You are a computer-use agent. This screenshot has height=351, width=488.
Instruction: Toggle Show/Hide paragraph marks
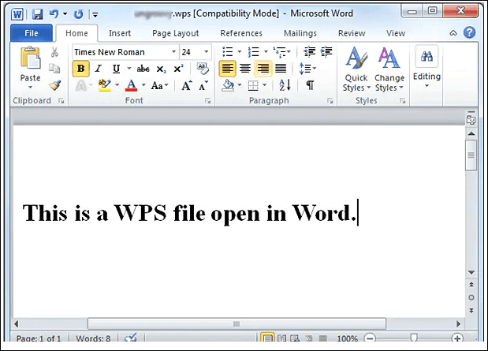(310, 85)
